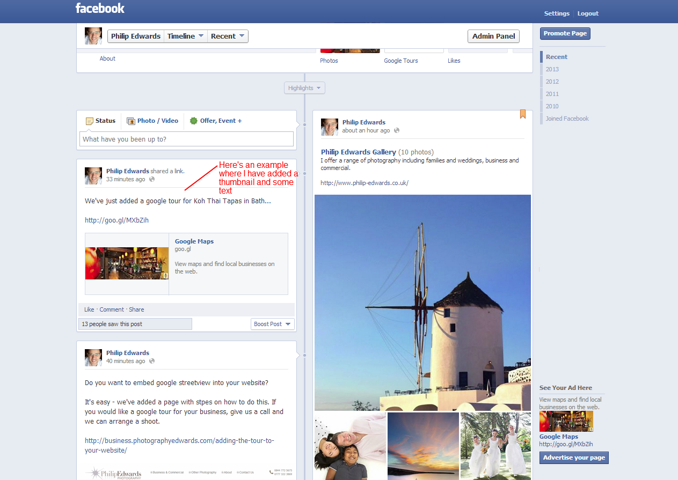Open the sunset sky photo thumbnail
This screenshot has height=480, width=678.
(x=423, y=446)
